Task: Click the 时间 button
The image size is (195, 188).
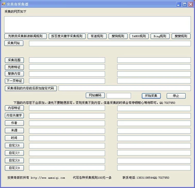Action: pos(14,138)
